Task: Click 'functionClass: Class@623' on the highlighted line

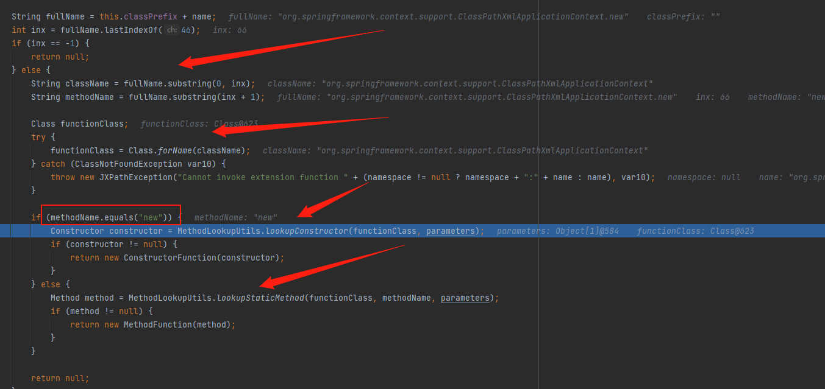Action: click(695, 231)
